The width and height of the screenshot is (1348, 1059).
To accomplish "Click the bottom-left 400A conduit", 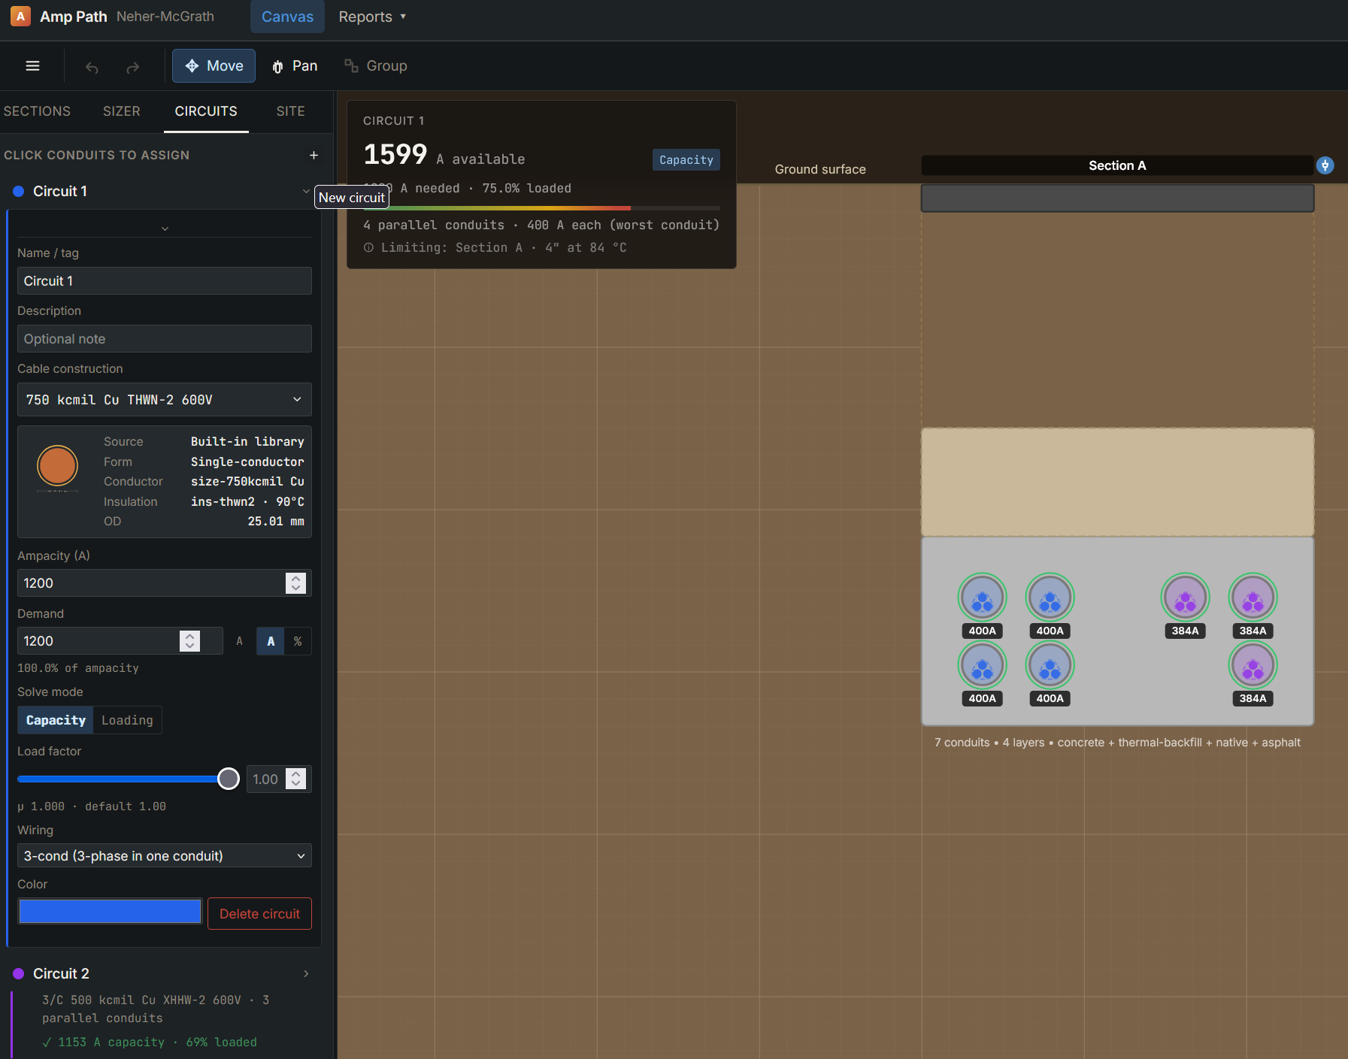I will [982, 666].
